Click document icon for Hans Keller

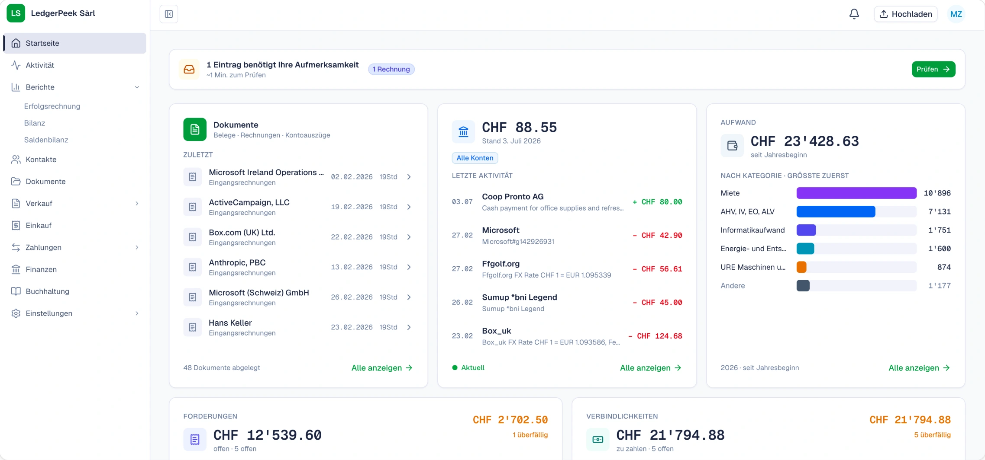193,327
